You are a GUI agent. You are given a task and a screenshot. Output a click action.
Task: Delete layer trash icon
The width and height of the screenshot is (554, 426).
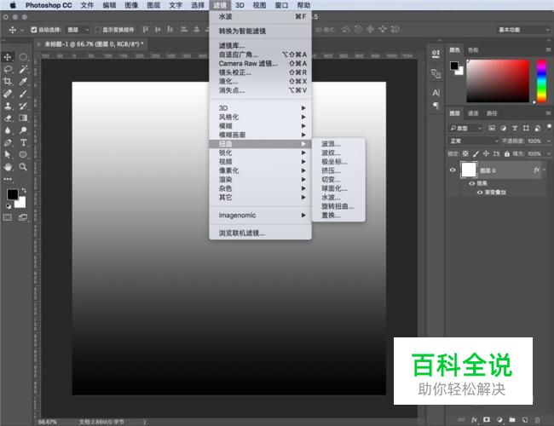pos(538,420)
